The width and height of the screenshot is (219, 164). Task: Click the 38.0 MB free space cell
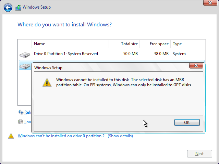tap(161, 54)
